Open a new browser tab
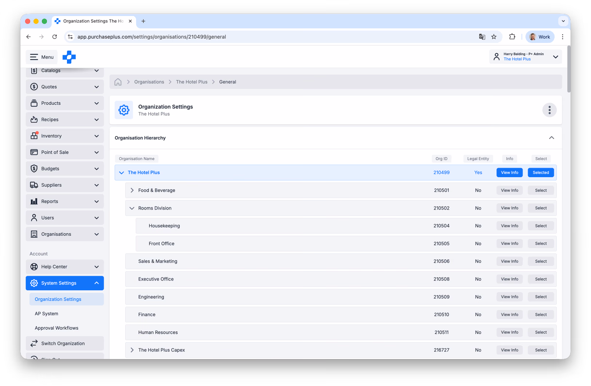591x386 pixels. point(143,21)
